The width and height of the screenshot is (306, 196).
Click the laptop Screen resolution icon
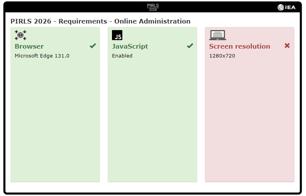pos(217,35)
